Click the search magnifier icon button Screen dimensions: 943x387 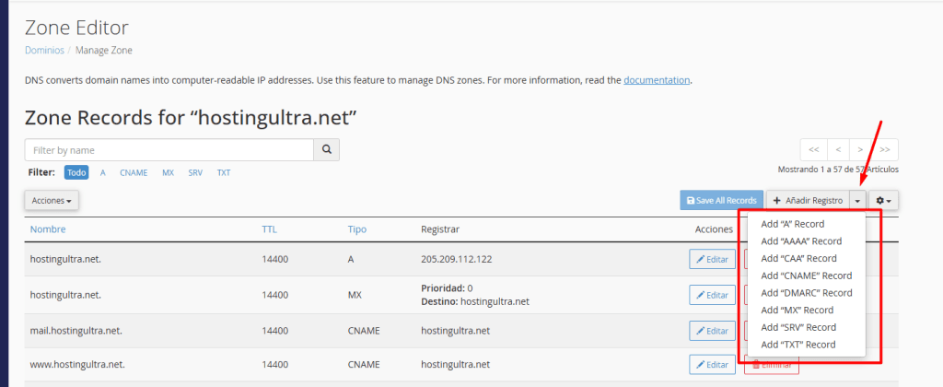point(326,149)
